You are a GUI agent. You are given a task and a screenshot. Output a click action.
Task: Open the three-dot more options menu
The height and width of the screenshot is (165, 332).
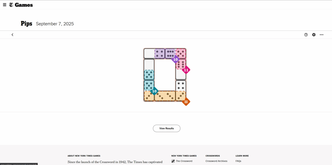322,35
